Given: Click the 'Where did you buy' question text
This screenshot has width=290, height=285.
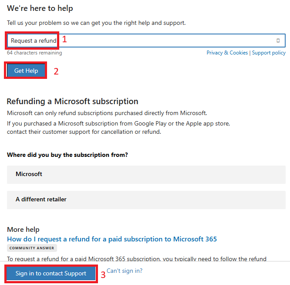Looking at the screenshot, I should 67,155.
